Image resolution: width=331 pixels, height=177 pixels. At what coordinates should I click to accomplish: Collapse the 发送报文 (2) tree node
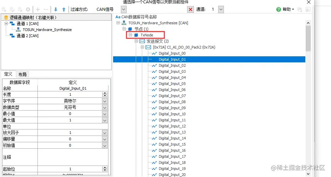136,41
